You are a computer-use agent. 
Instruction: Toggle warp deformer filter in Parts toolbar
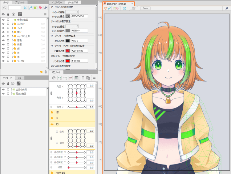(x=35, y=8)
